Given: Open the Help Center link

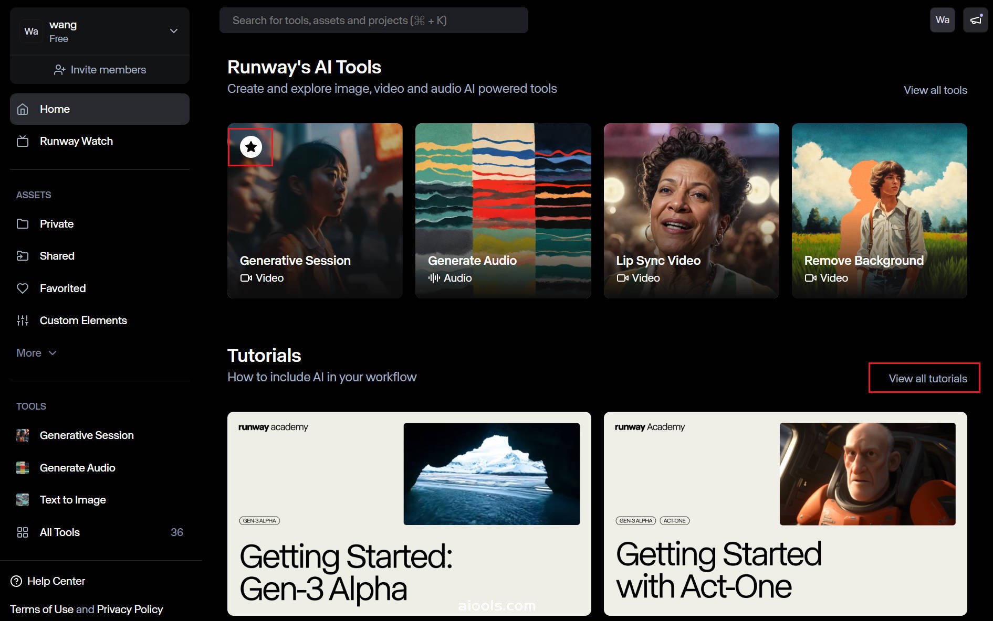Looking at the screenshot, I should tap(48, 581).
